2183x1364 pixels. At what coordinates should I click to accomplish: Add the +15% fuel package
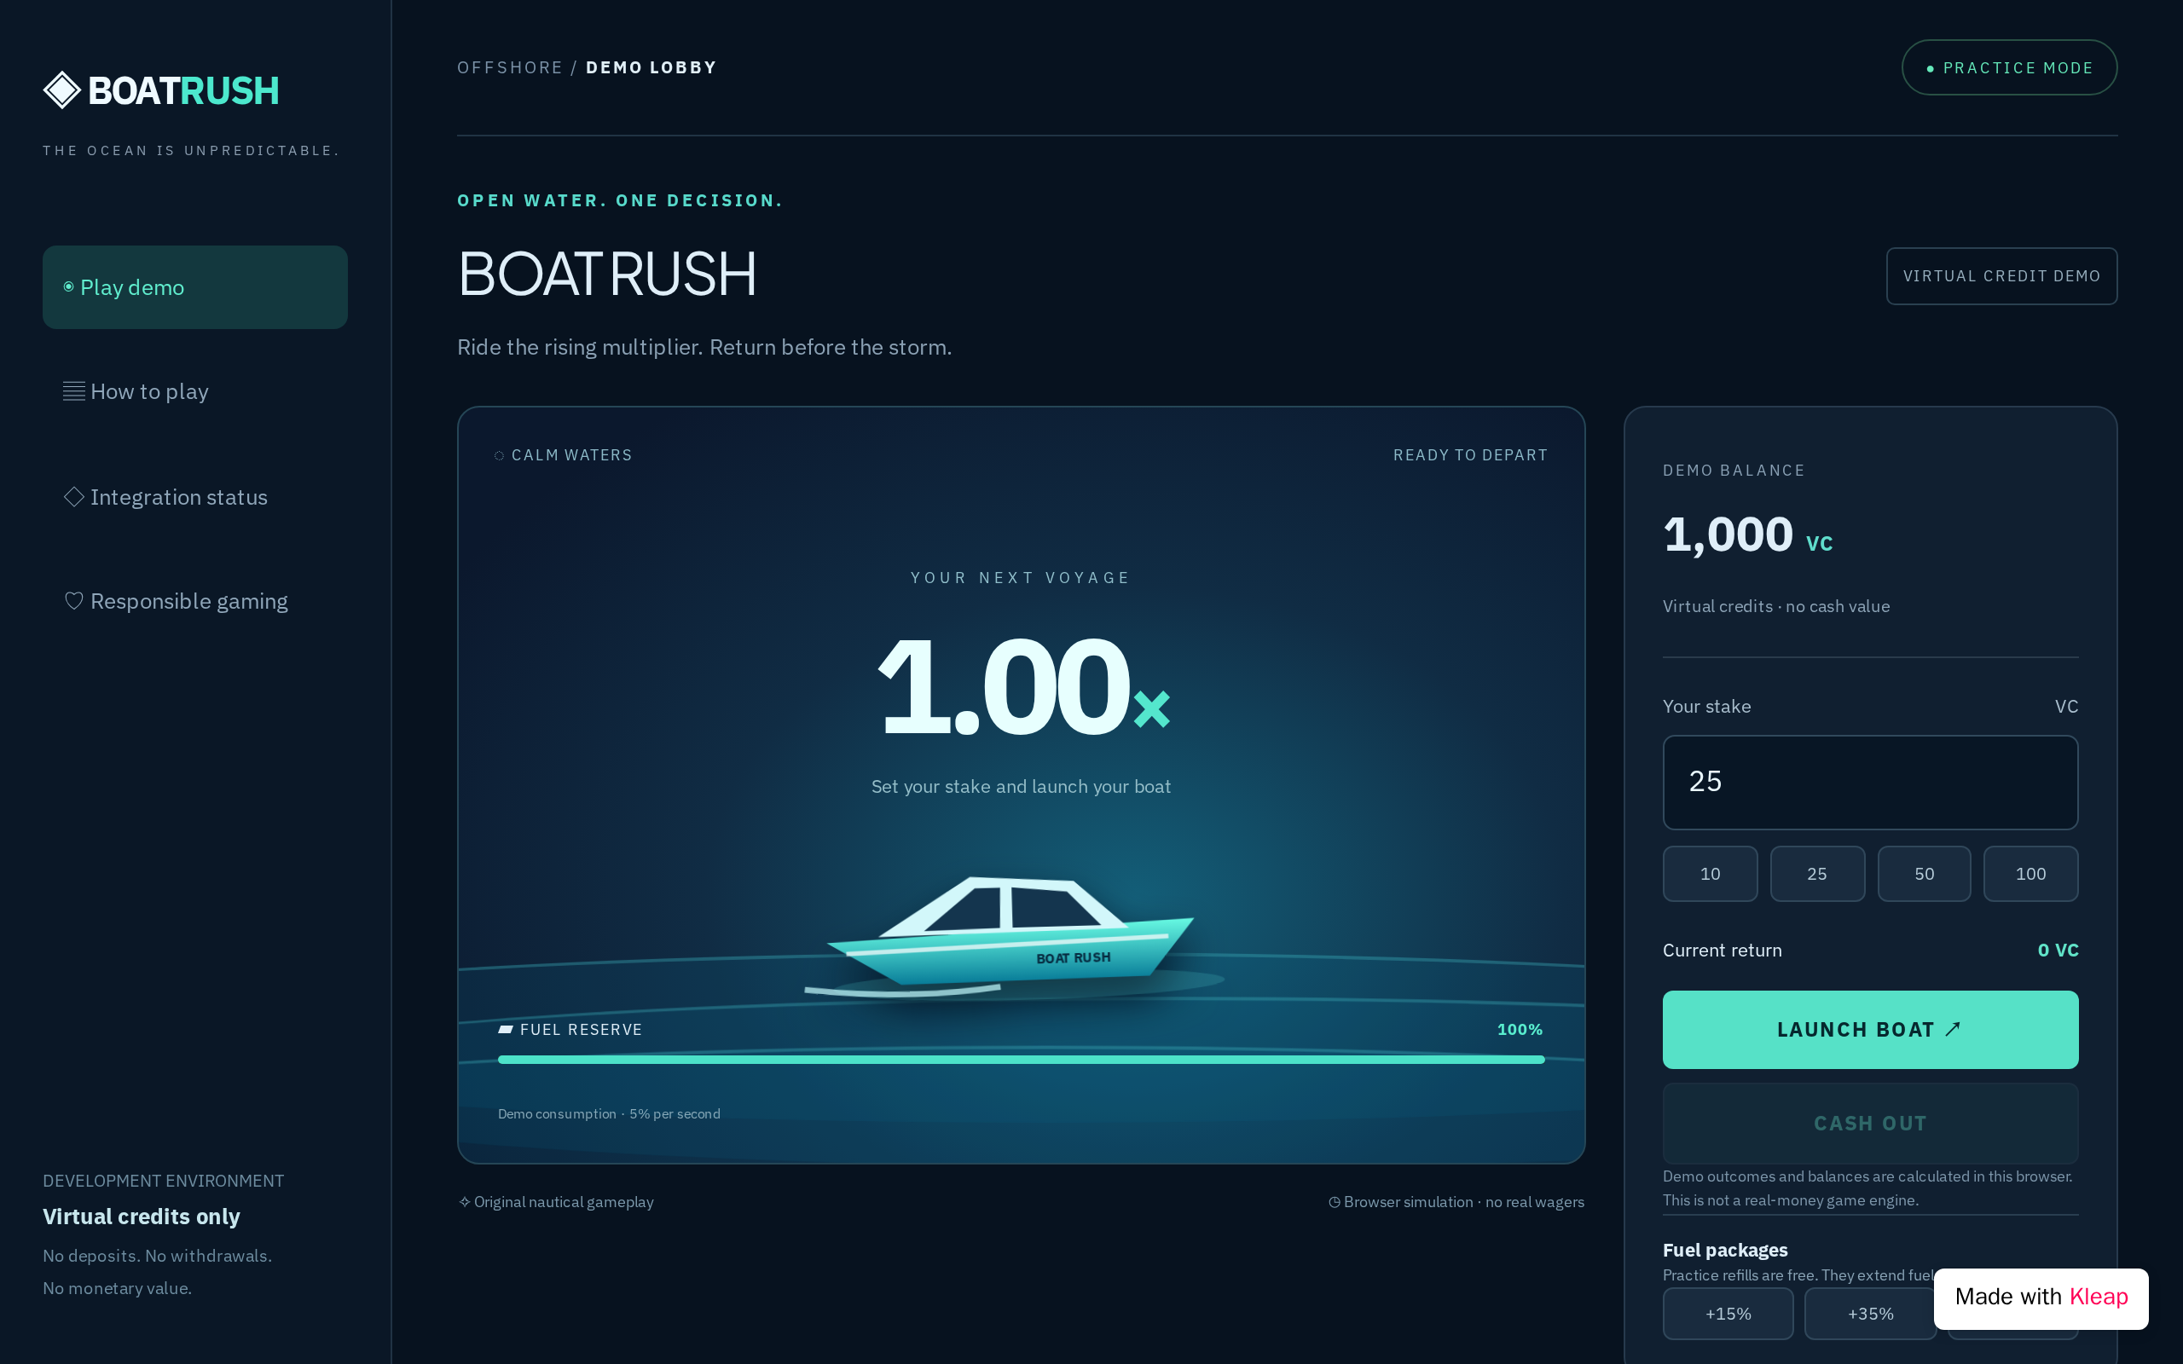(1728, 1314)
